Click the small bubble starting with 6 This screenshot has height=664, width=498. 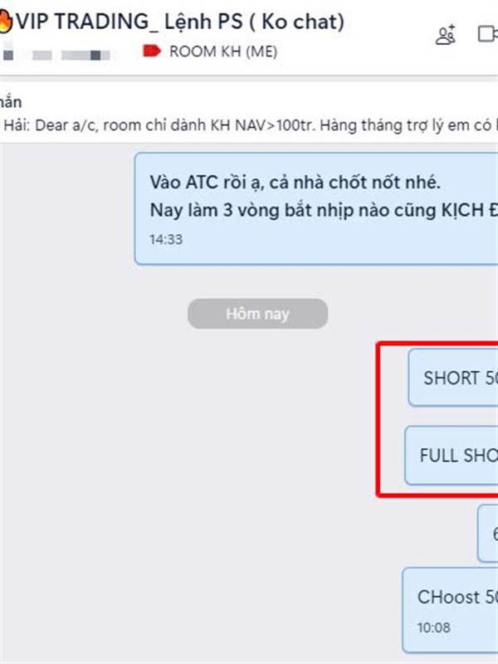(488, 533)
